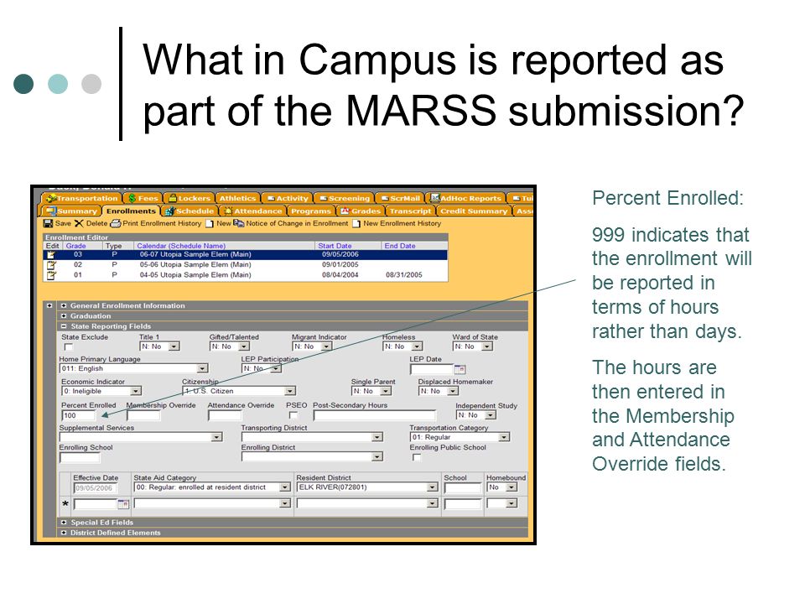Open the Migrant Indicator dropdown
805x604 pixels.
pos(326,346)
